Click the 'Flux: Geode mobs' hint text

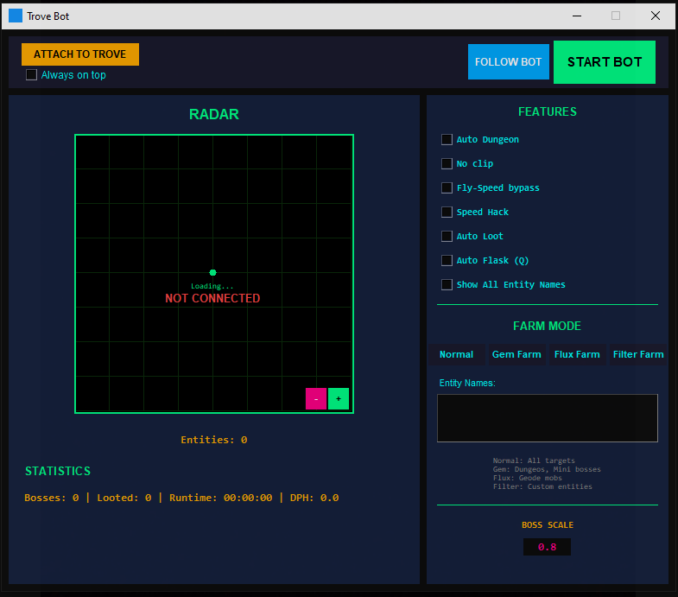[528, 478]
